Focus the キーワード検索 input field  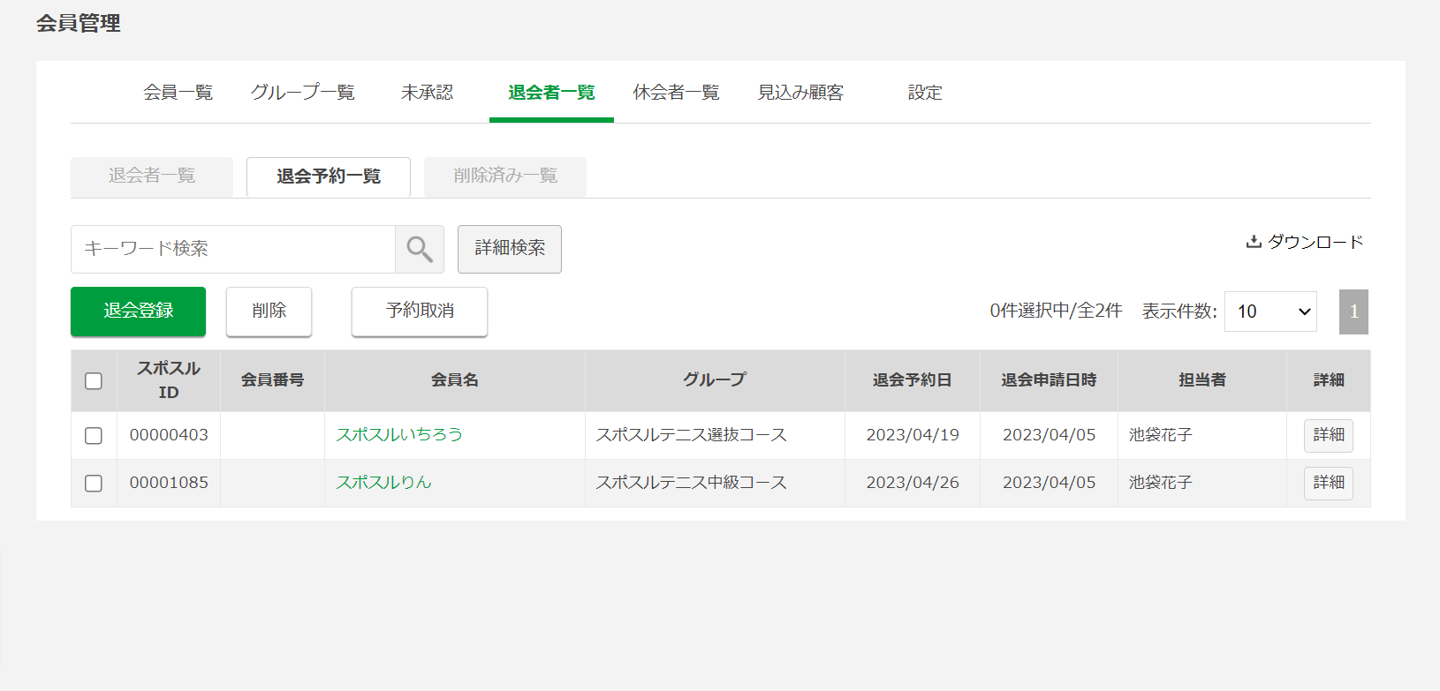click(x=233, y=249)
